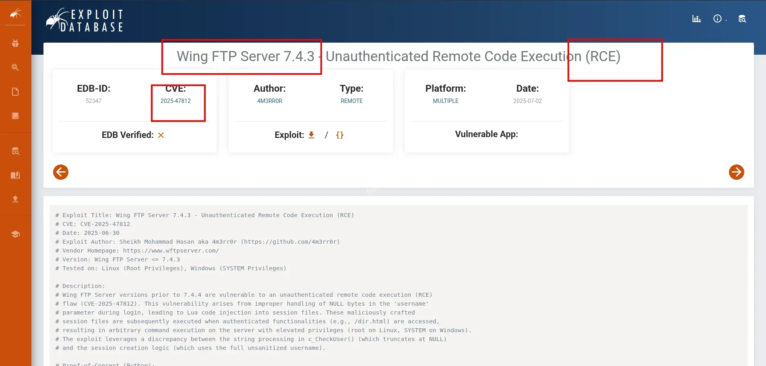Viewport: 766px width, 366px height.
Task: Open the Shellcodes chip icon in sidebar
Action: point(15,116)
